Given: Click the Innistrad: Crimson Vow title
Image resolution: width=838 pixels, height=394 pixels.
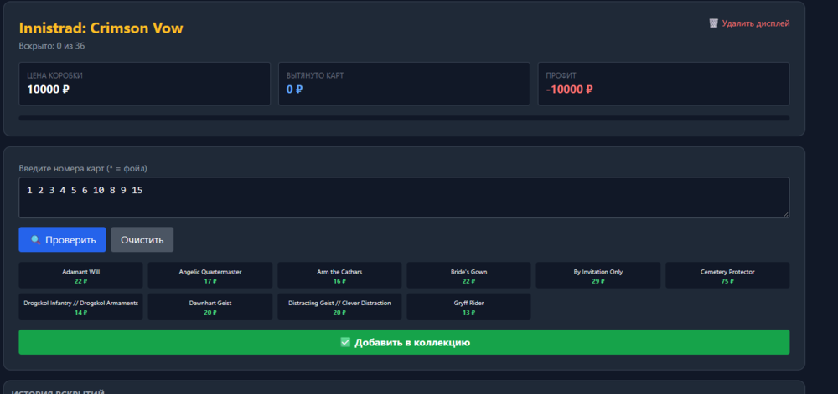Looking at the screenshot, I should tap(101, 28).
